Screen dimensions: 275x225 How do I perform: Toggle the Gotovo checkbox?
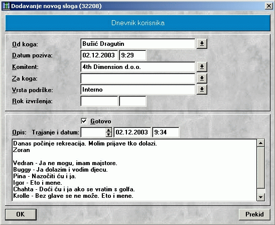pos(84,121)
